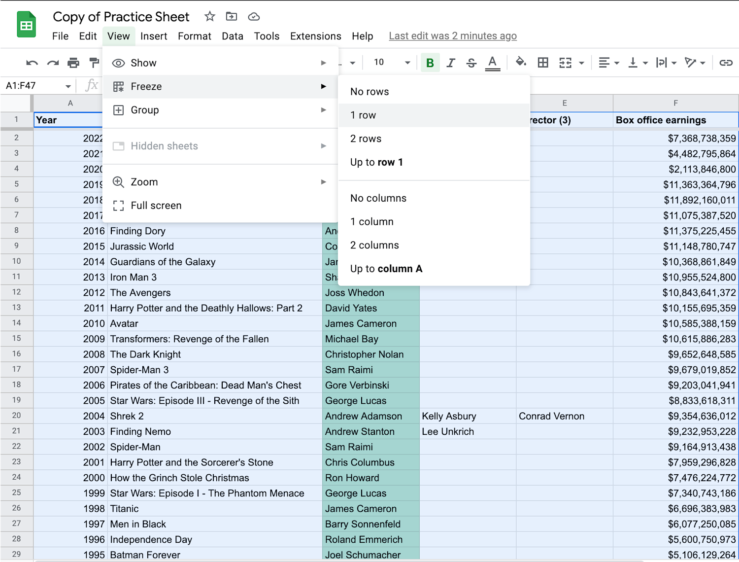Open the 'Last edit was 2 minutes ago' link

tap(453, 36)
